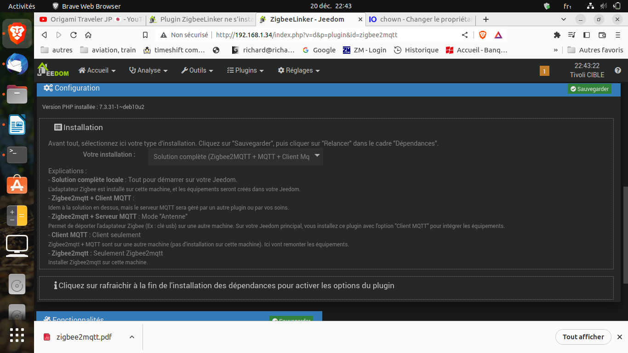Reload the Jeedom page
The width and height of the screenshot is (628, 353).
74,35
